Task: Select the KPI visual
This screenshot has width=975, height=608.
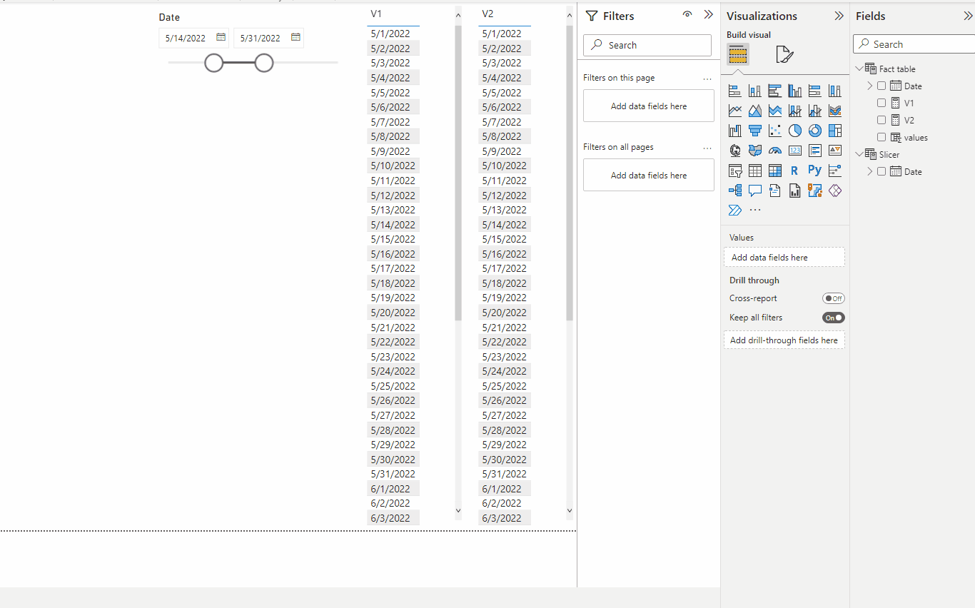Action: 834,151
